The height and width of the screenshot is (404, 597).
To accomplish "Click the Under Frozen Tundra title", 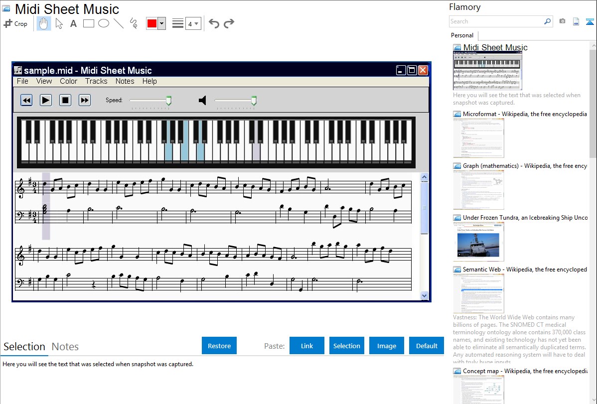I will pos(525,217).
